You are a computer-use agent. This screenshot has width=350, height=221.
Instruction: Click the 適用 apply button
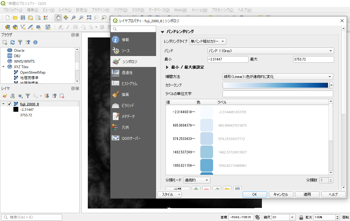(x=307, y=195)
